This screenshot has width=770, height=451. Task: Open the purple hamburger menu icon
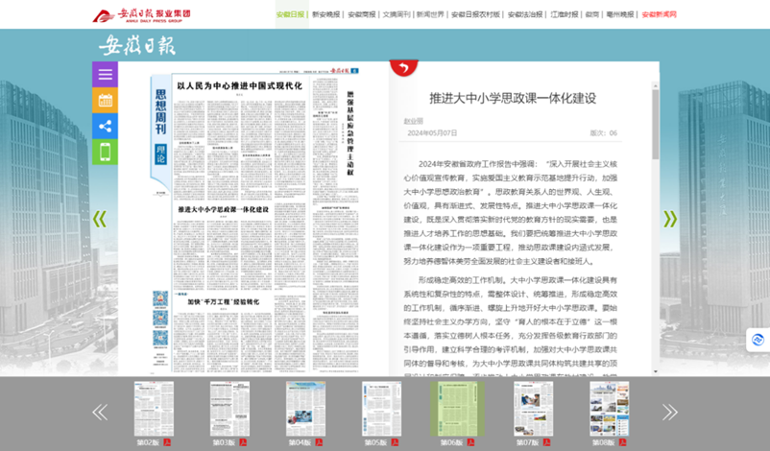pos(105,75)
